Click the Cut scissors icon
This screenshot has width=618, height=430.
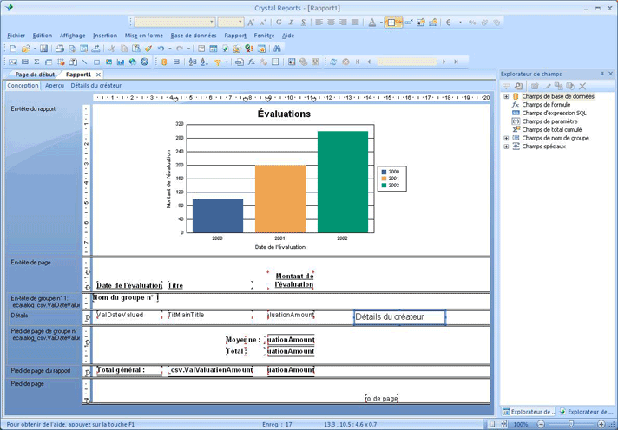(x=111, y=49)
